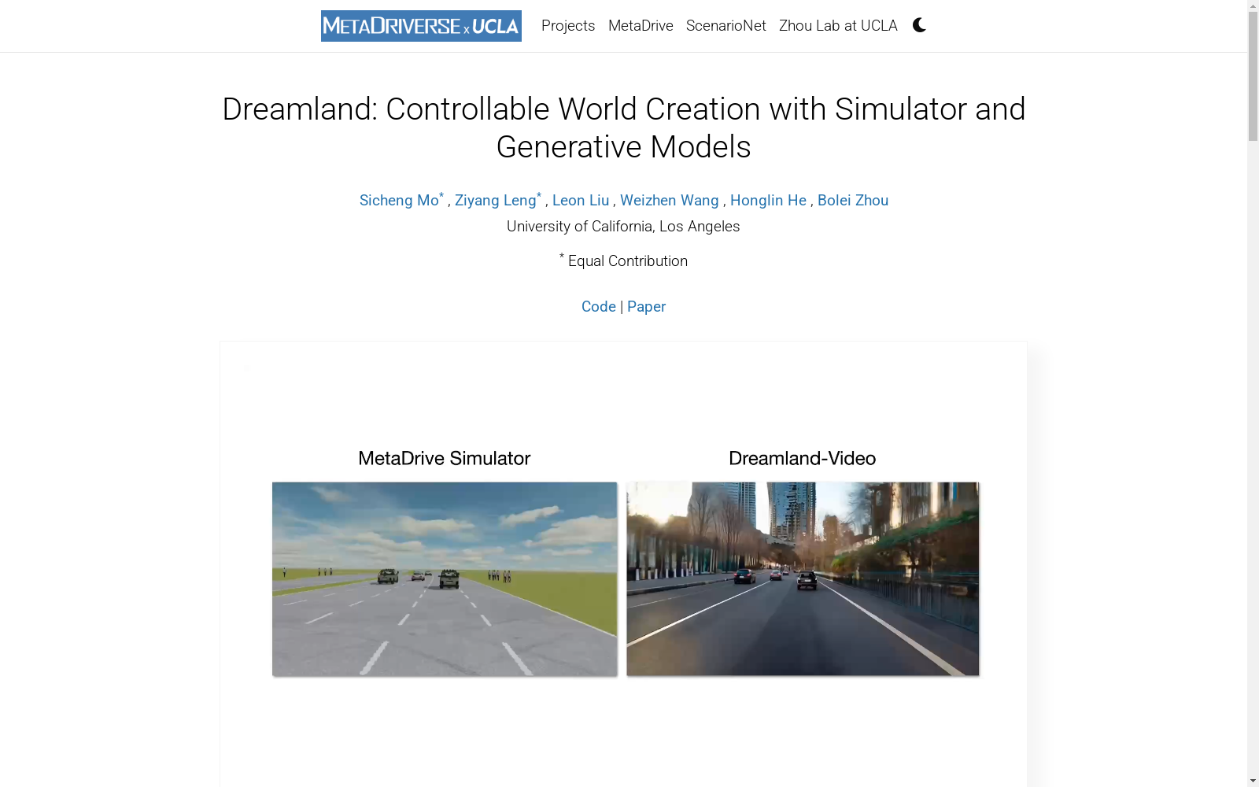Click the 'Dreamland-Video' caption
The image size is (1259, 787).
(803, 458)
